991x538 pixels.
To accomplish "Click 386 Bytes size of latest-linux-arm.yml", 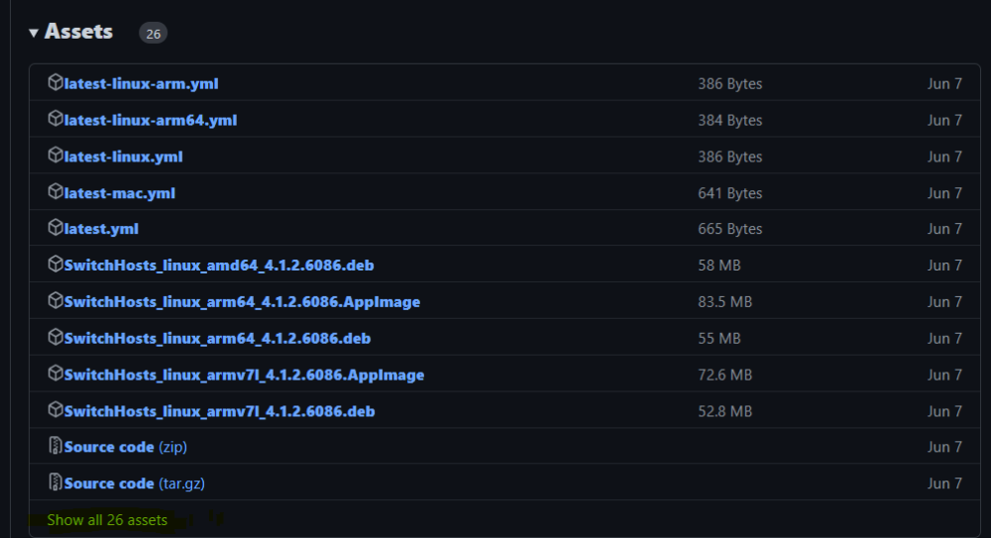I will click(x=730, y=84).
